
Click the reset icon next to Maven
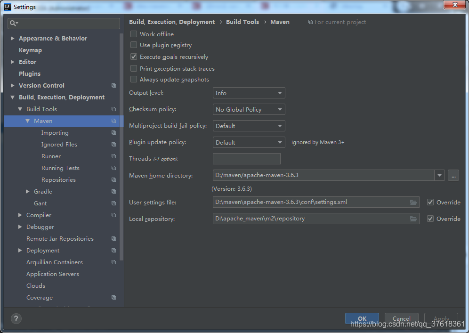pos(113,121)
